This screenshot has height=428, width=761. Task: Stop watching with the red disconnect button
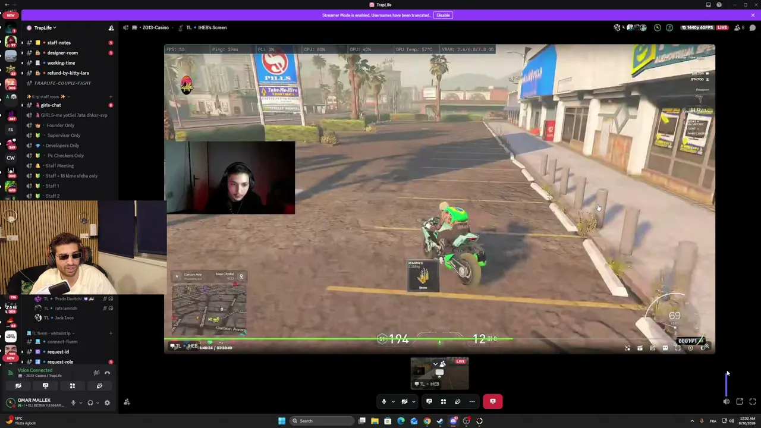pos(493,402)
